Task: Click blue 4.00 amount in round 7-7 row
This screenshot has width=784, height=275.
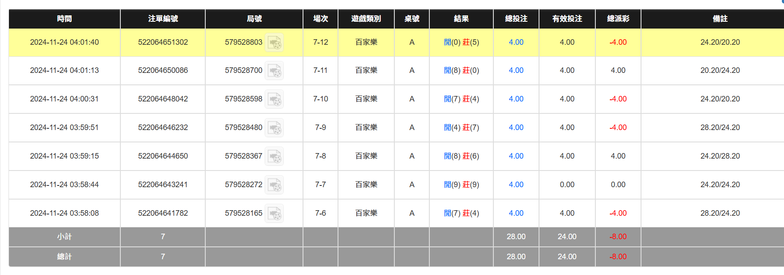Action: pyautogui.click(x=516, y=185)
